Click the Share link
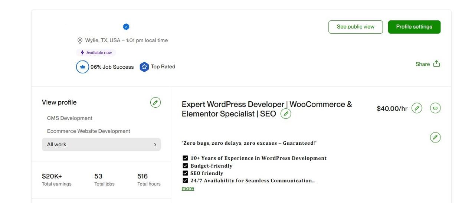Image resolution: width=475 pixels, height=203 pixels. (x=423, y=64)
